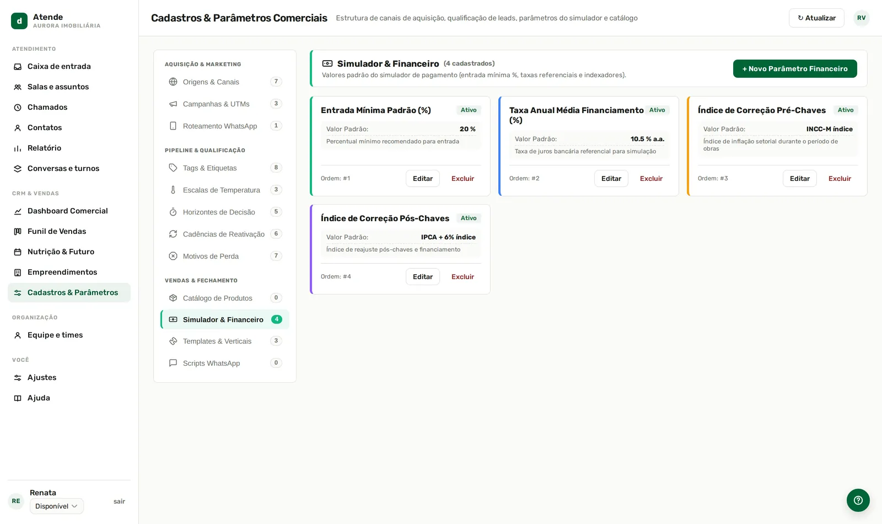Image resolution: width=882 pixels, height=524 pixels.
Task: Click the Cadências de Reativação refresh icon
Action: 173,234
